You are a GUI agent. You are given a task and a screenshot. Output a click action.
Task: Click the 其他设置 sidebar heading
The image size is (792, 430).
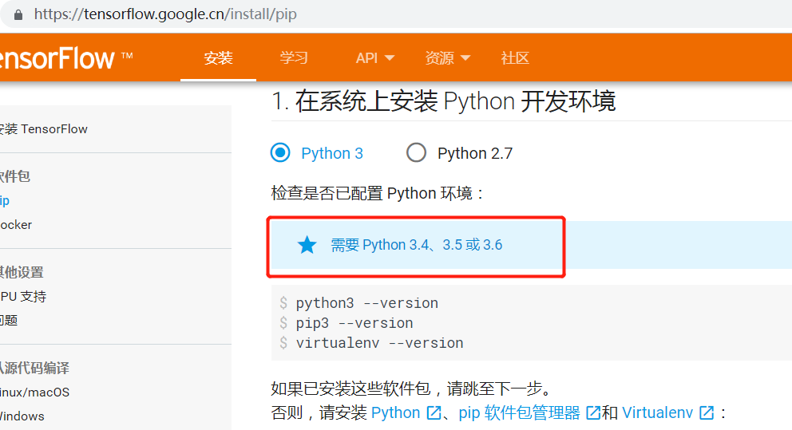click(x=22, y=273)
